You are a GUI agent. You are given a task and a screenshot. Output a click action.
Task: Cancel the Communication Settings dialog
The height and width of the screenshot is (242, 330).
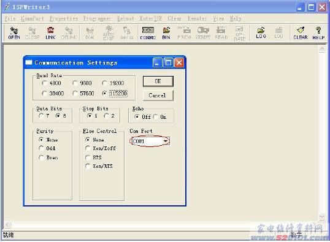(x=158, y=95)
